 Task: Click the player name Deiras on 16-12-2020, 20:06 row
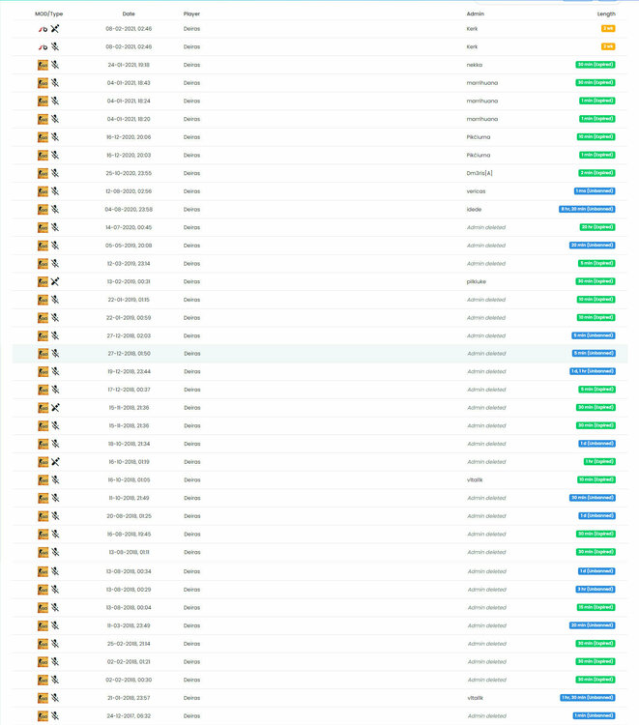click(191, 137)
